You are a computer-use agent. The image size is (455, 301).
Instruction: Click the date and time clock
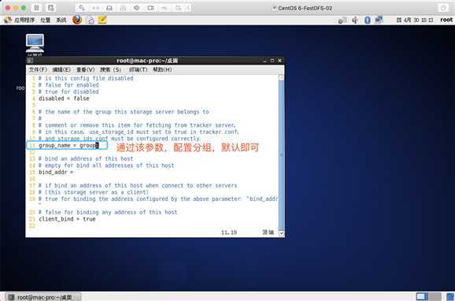tap(415, 20)
